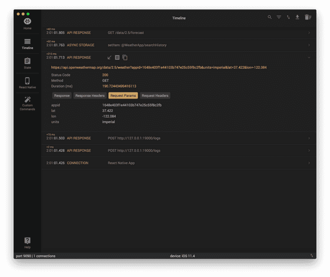Click the ASYNC STORAGE label
This screenshot has width=330, height=277.
coord(81,45)
